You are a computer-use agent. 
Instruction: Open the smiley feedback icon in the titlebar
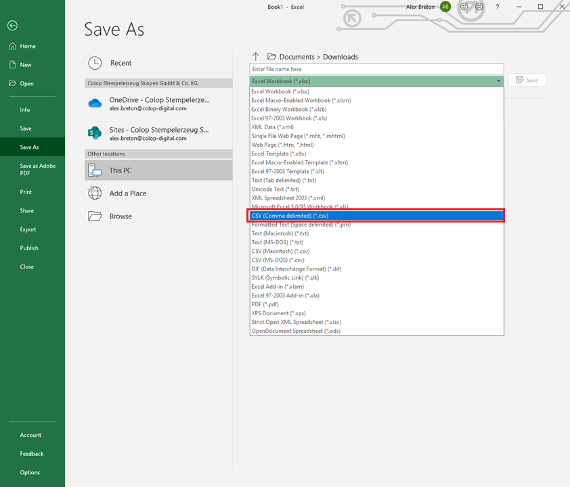point(464,7)
